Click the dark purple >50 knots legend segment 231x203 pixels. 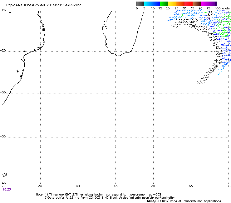pyautogui.click(x=216, y=4)
